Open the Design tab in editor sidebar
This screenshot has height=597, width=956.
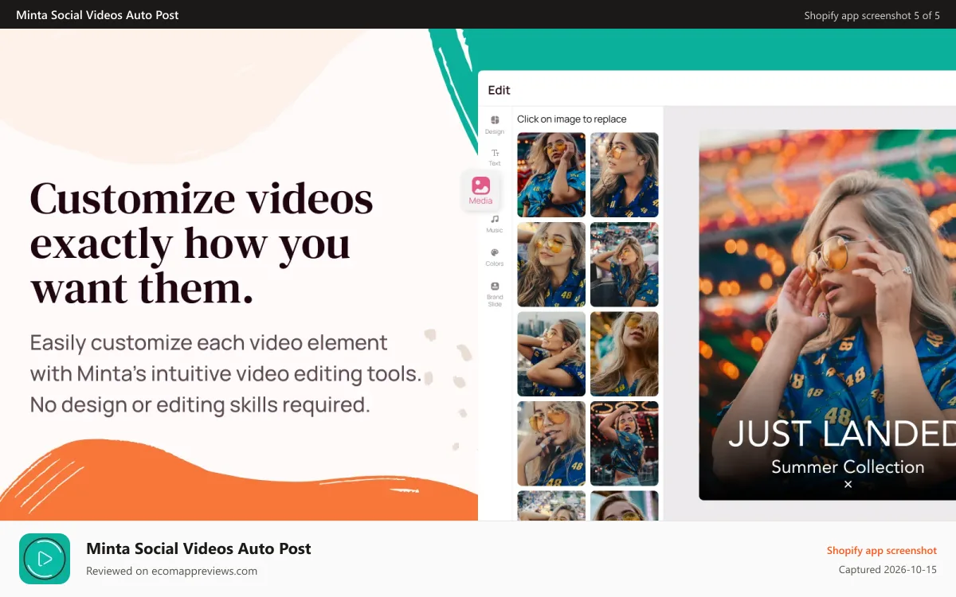coord(494,124)
